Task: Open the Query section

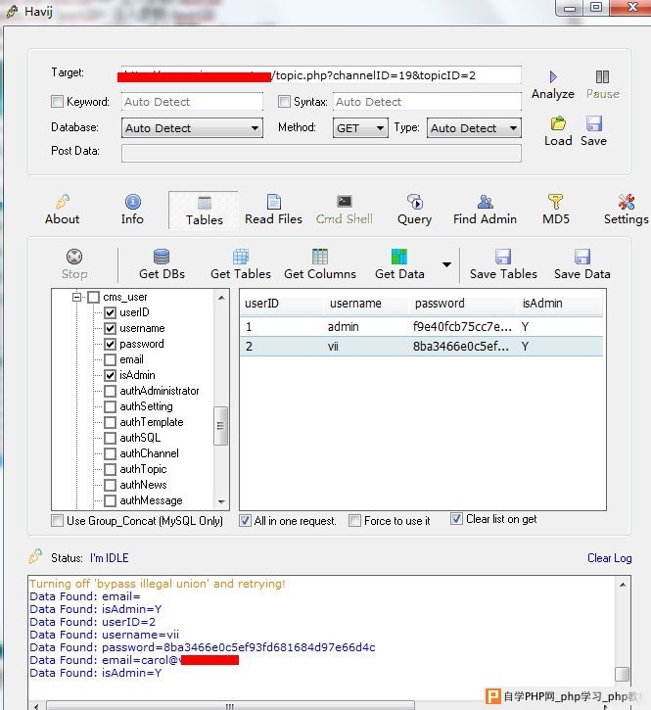Action: 414,210
